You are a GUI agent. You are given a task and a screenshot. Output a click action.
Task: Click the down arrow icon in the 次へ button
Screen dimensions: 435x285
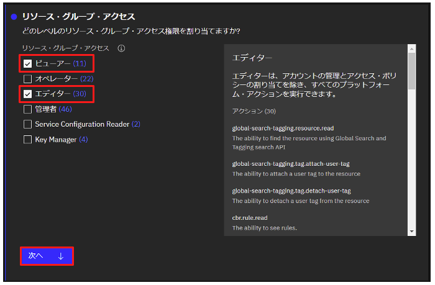point(61,256)
